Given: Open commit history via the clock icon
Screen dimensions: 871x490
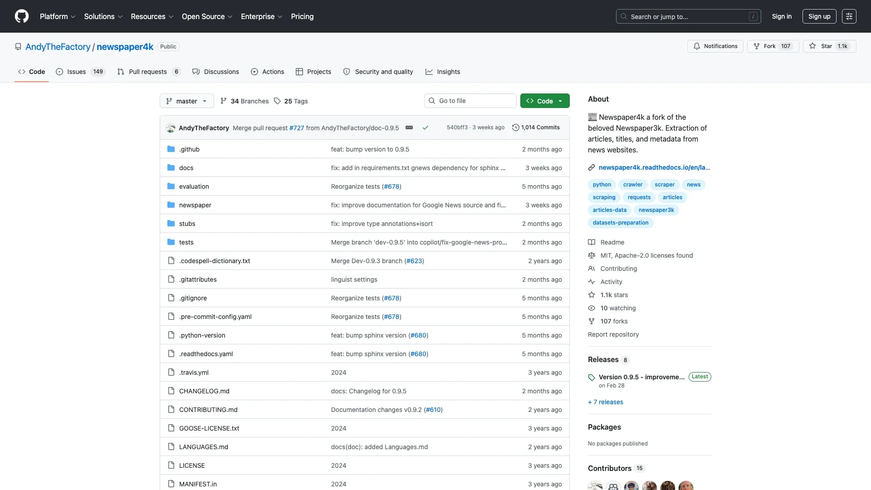Looking at the screenshot, I should [516, 127].
